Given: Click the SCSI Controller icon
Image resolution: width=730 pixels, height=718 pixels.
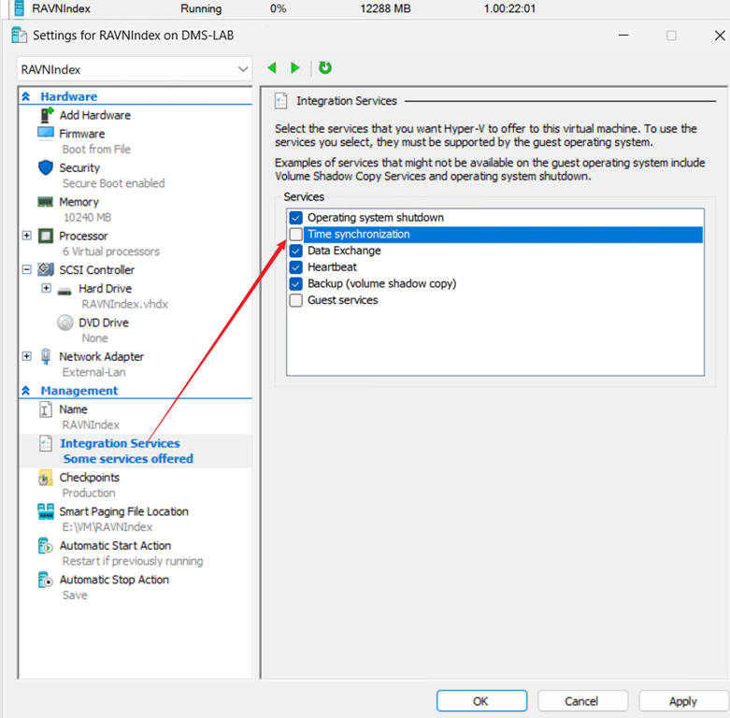Looking at the screenshot, I should (x=46, y=269).
